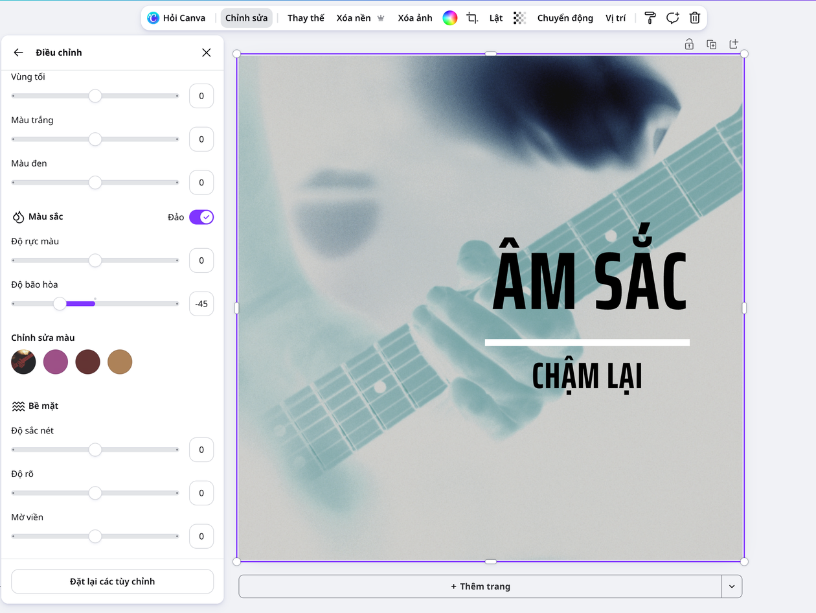Viewport: 816px width, 613px height.
Task: Click the Màu trắng value field
Action: click(201, 139)
